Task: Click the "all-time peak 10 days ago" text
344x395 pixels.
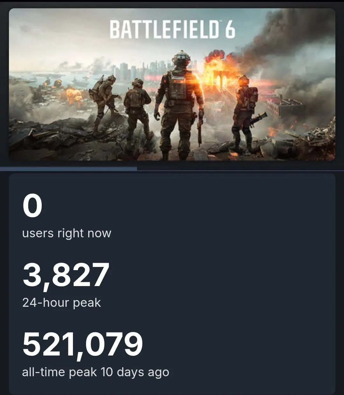Action: point(95,372)
